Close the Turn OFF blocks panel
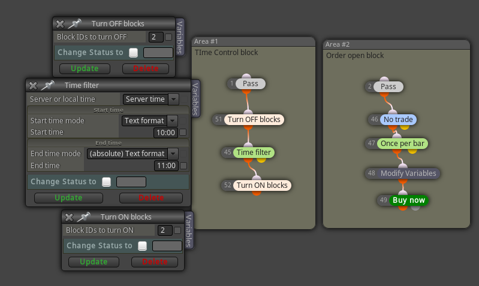Screen dimensions: 479x286 click(60, 24)
